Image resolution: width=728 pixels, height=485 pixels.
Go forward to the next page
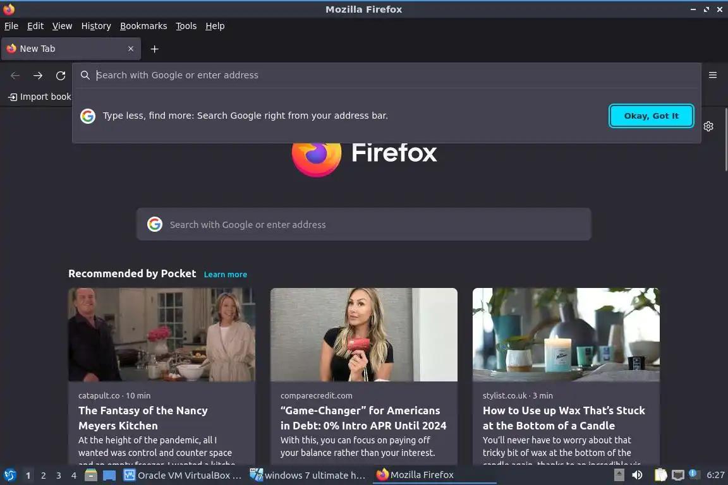pos(38,75)
